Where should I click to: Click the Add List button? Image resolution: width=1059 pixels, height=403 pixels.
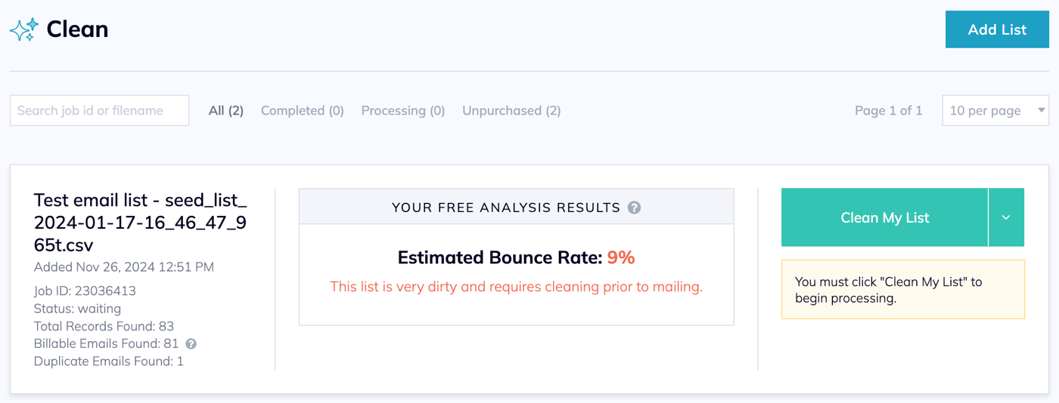coord(997,29)
